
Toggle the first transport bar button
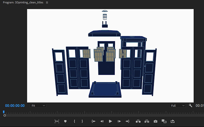pyautogui.click(x=57, y=121)
